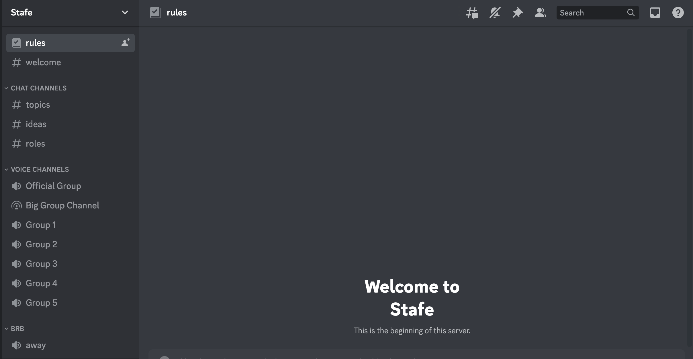Click the away voice channel speaker icon
This screenshot has width=693, height=359.
(x=16, y=345)
